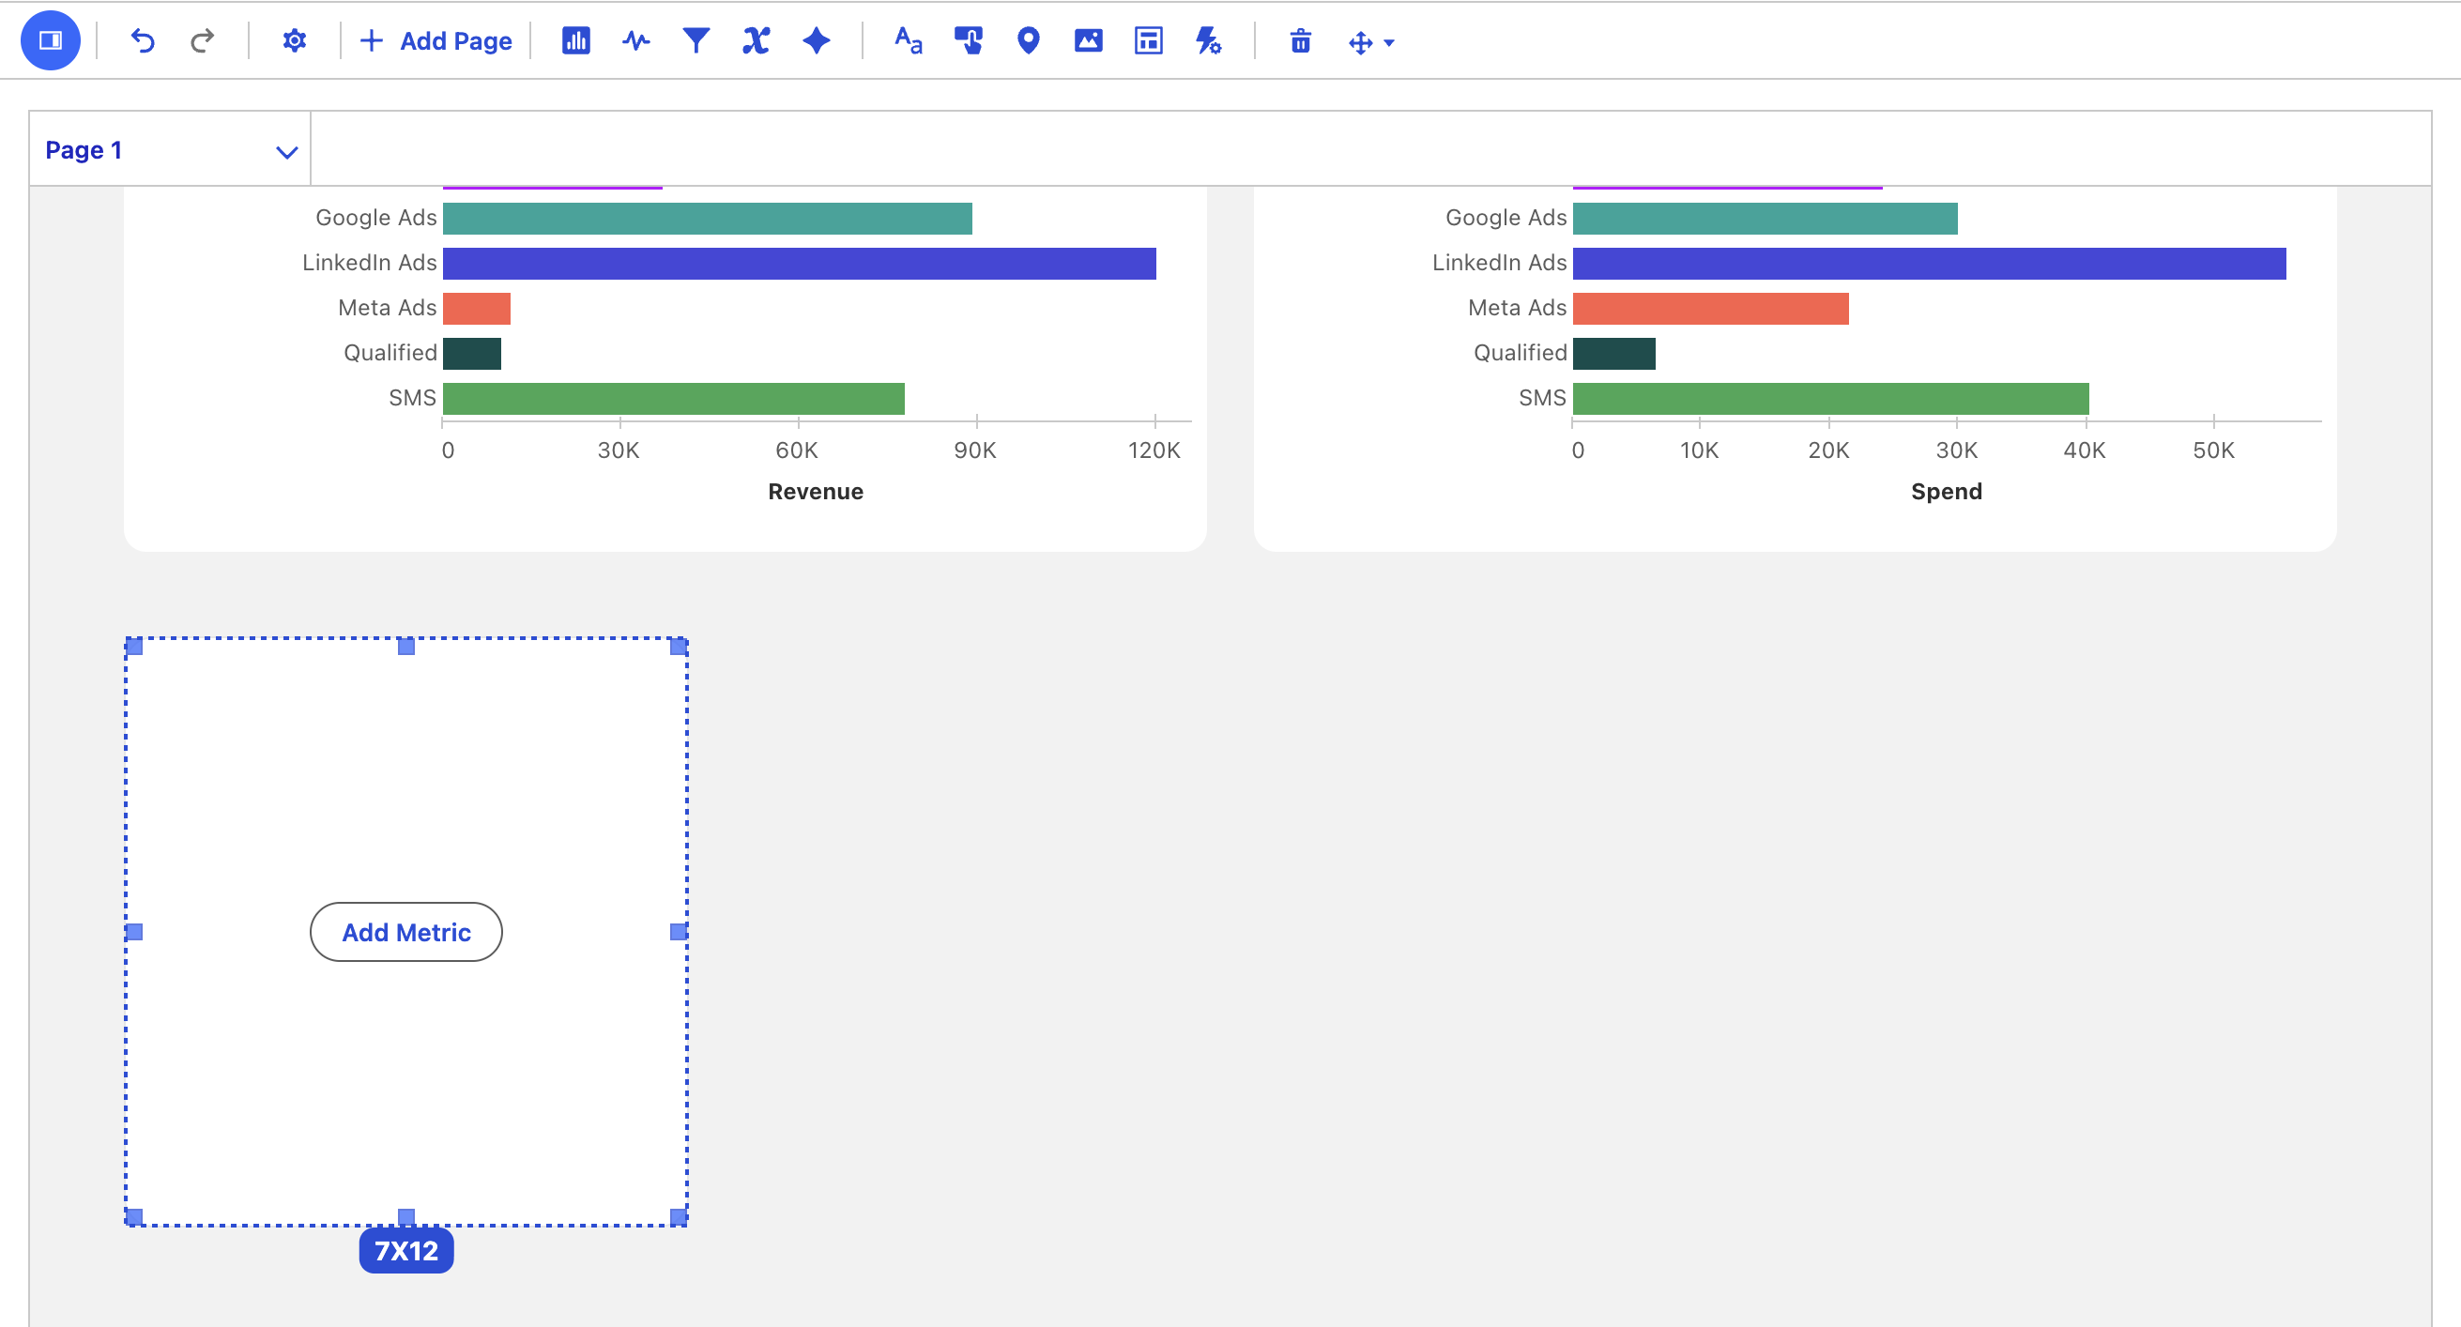The height and width of the screenshot is (1327, 2461).
Task: Insert a table layout widget
Action: (1148, 41)
